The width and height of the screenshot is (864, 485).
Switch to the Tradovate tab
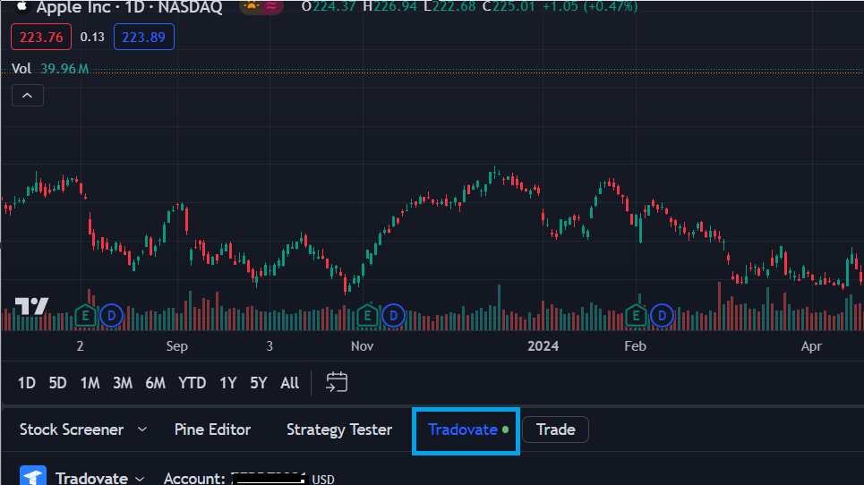pyautogui.click(x=466, y=430)
